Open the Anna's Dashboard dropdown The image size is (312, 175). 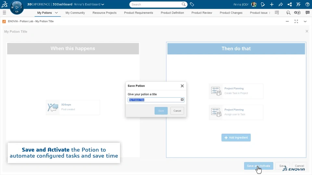click(x=89, y=4)
